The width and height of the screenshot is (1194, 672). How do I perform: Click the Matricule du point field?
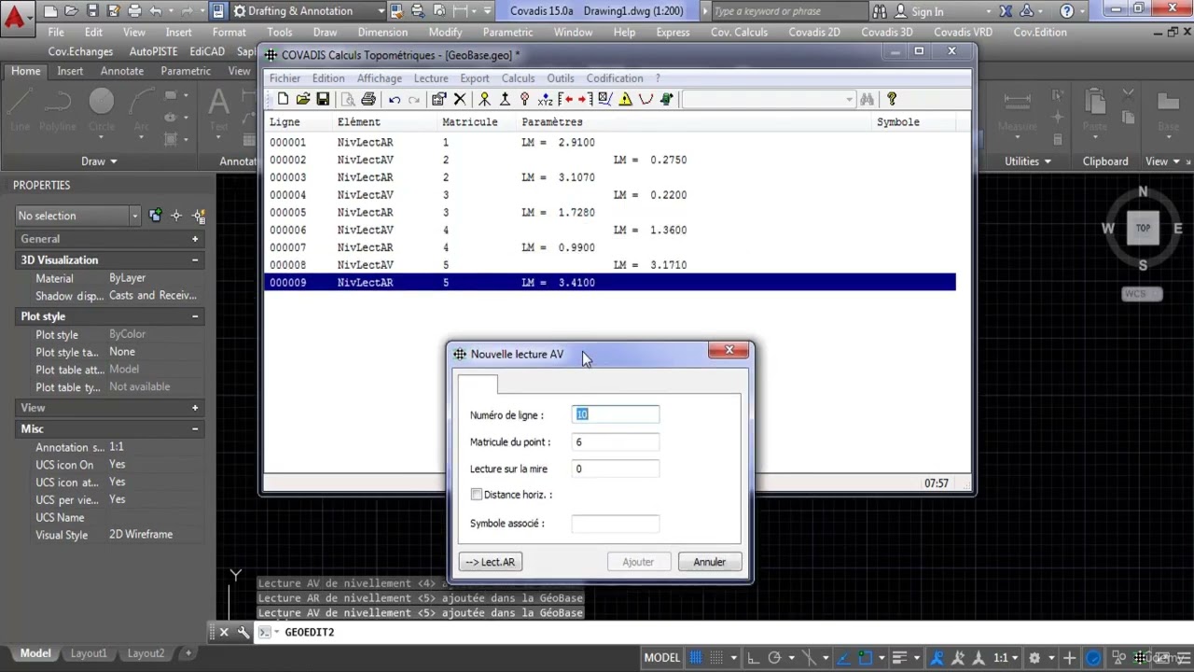point(615,441)
